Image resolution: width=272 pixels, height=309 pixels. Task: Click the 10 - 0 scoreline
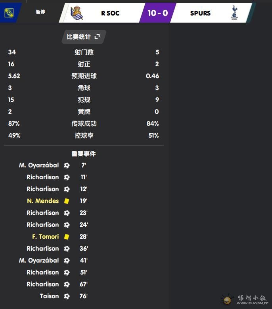coord(157,13)
